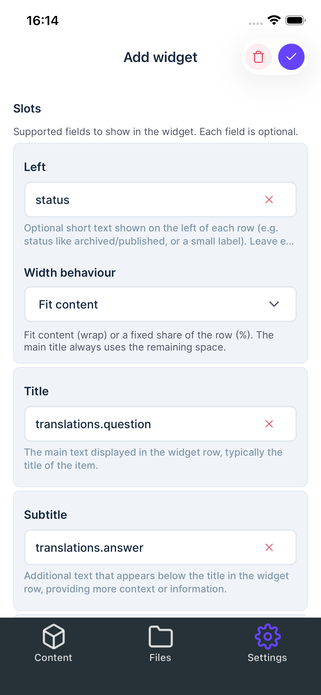
Task: Focus the Subtitle field translations.answer
Action: coord(123,547)
